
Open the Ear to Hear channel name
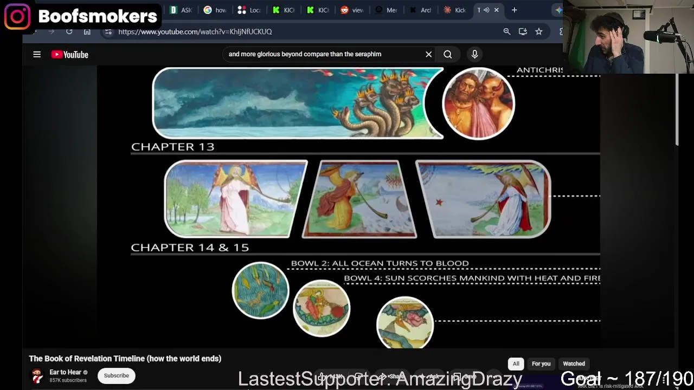click(x=65, y=372)
